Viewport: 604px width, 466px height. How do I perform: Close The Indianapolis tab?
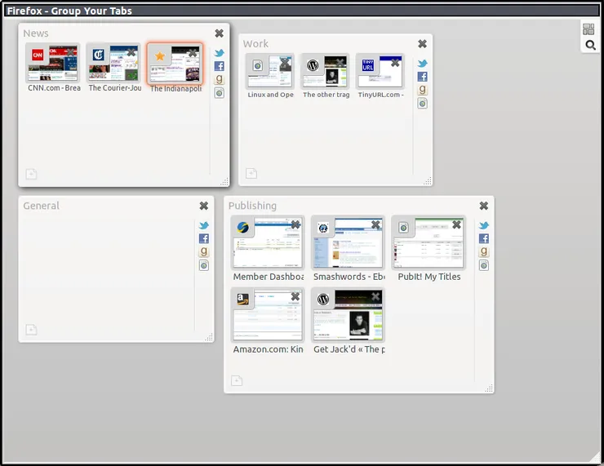click(193, 53)
